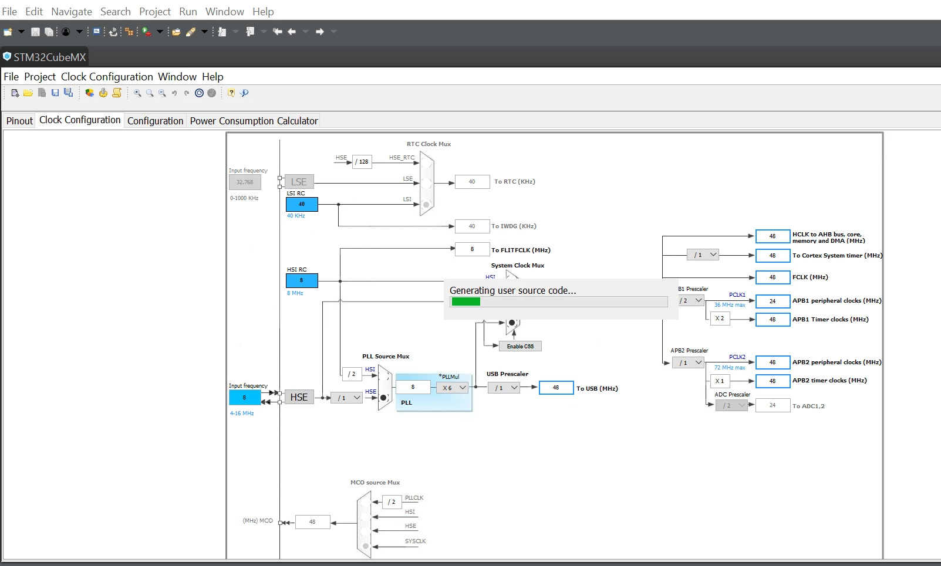Open the Project menu in CubeMX menu bar

[40, 77]
